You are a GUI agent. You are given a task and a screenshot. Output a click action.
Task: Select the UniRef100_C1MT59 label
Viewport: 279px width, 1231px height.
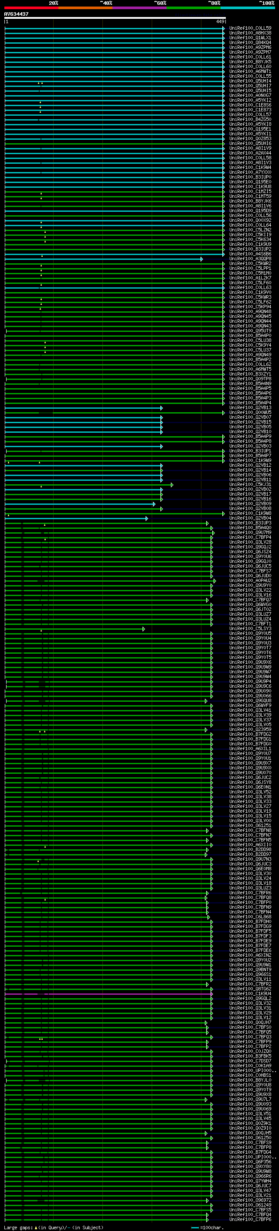[x=250, y=197]
